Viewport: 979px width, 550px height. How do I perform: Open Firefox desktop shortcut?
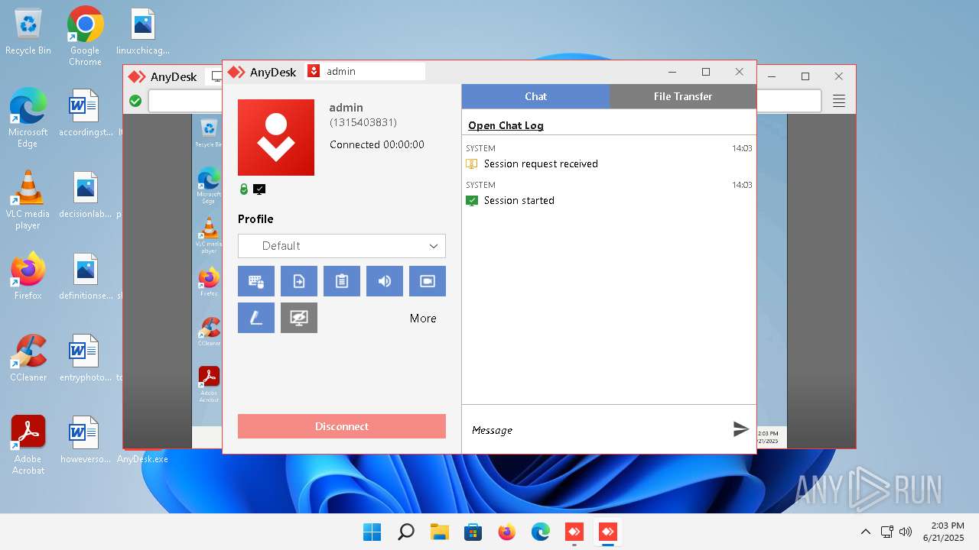click(28, 276)
